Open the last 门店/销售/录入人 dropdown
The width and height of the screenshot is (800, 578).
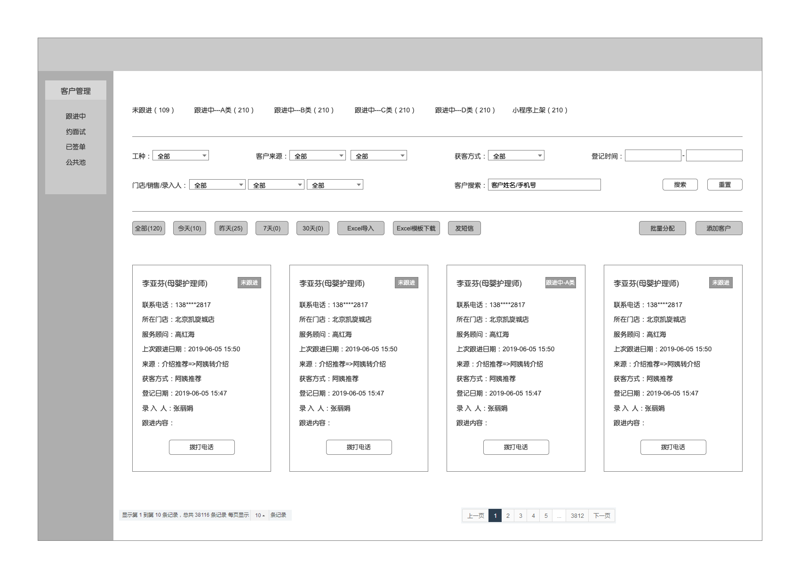pyautogui.click(x=335, y=185)
